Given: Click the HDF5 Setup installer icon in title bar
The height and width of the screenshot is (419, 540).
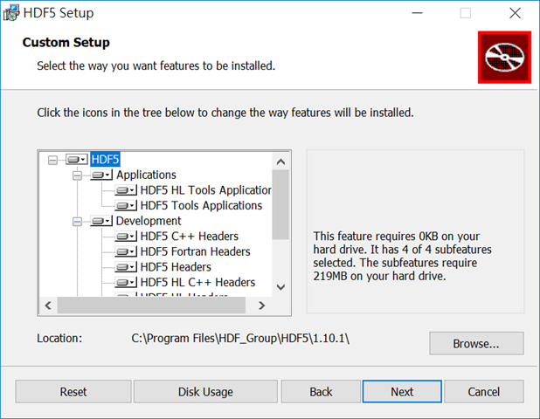Looking at the screenshot, I should pyautogui.click(x=11, y=13).
